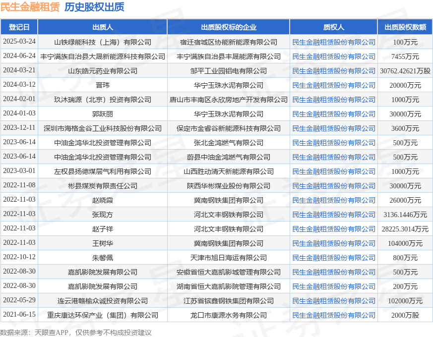Select the 7455万元 amount cell
The width and height of the screenshot is (433, 337).
405,56
